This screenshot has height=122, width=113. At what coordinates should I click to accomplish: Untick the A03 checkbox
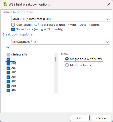click(x=8, y=73)
